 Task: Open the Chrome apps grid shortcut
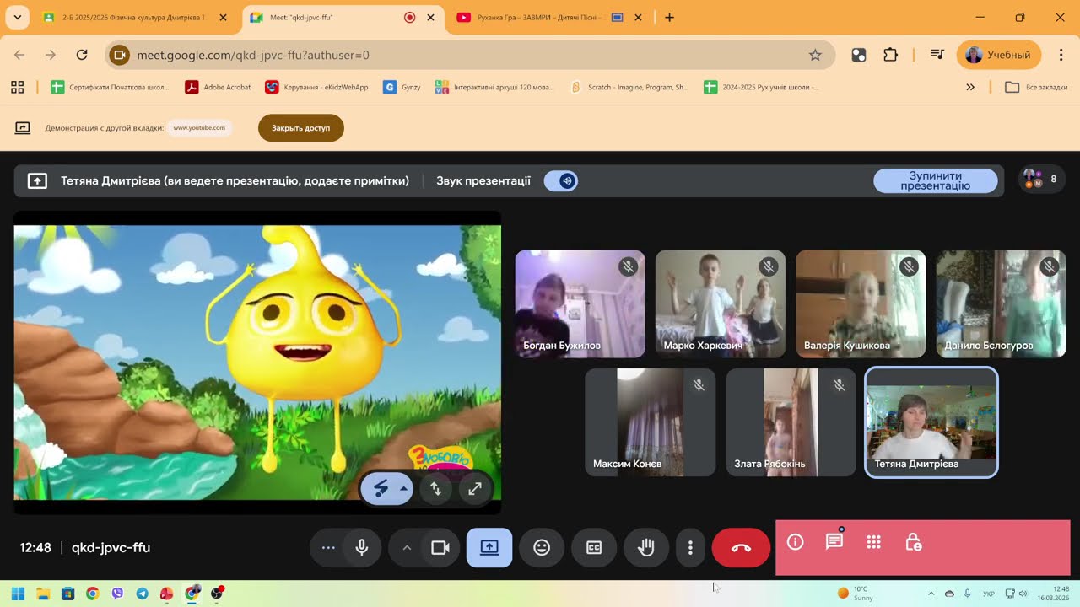17,87
